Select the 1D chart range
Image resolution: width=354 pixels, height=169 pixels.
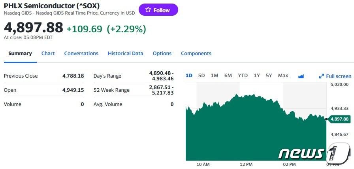pyautogui.click(x=189, y=75)
